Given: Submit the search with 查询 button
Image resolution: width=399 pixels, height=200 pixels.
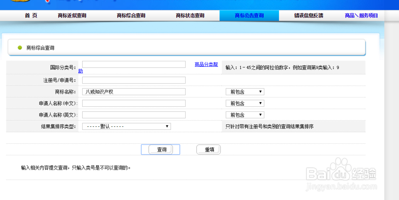Looking at the screenshot, I should click(160, 149).
